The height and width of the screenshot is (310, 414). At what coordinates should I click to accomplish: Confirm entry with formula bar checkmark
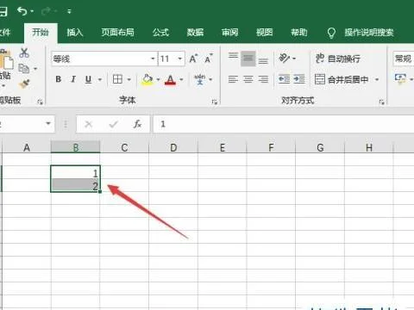point(114,124)
